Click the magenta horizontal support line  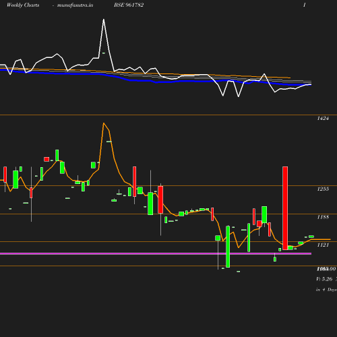tap(156, 253)
